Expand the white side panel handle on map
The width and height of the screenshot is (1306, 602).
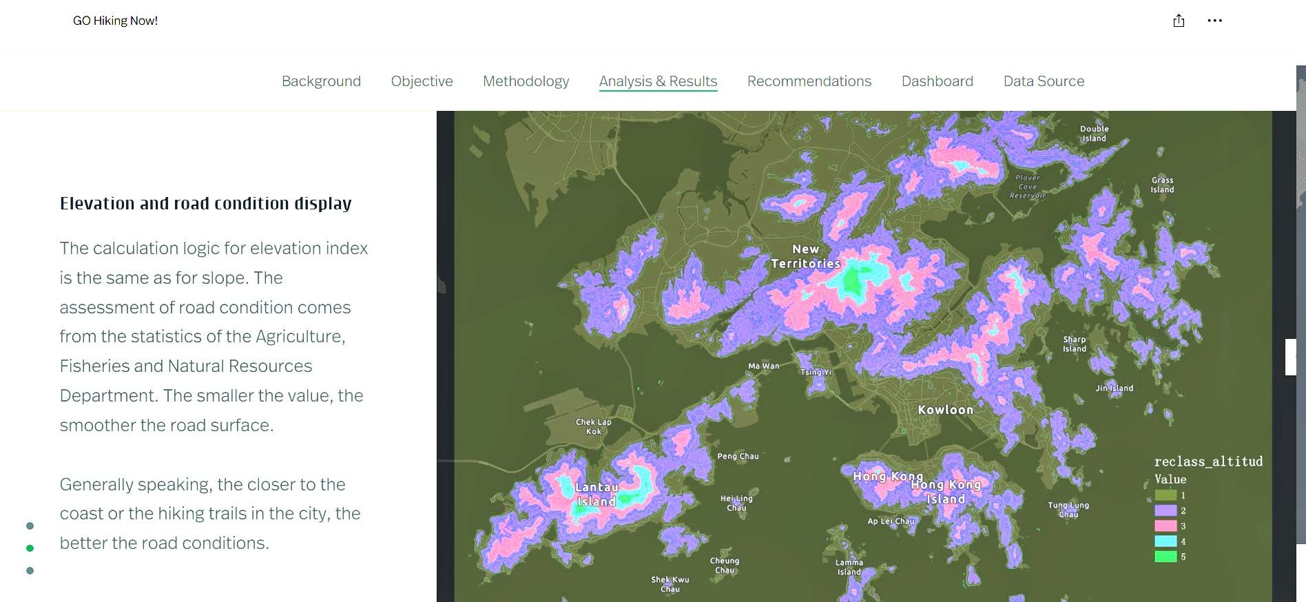tap(1290, 357)
